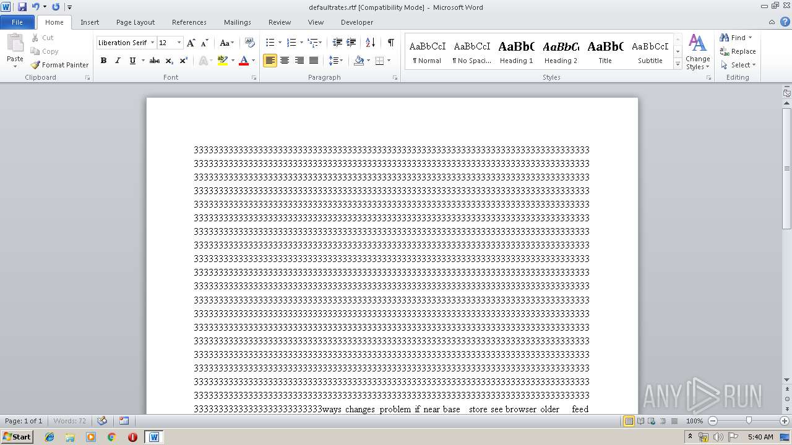Click the vertical scrollbar down arrow
The width and height of the screenshot is (792, 445).
[x=787, y=380]
